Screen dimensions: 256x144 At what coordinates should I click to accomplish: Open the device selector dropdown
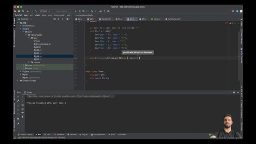(62, 11)
